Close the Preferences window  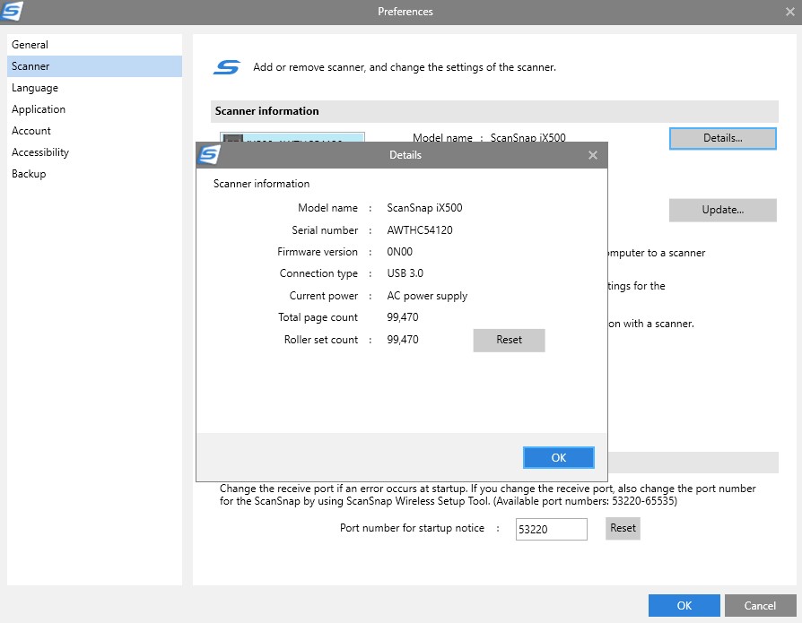(x=790, y=12)
